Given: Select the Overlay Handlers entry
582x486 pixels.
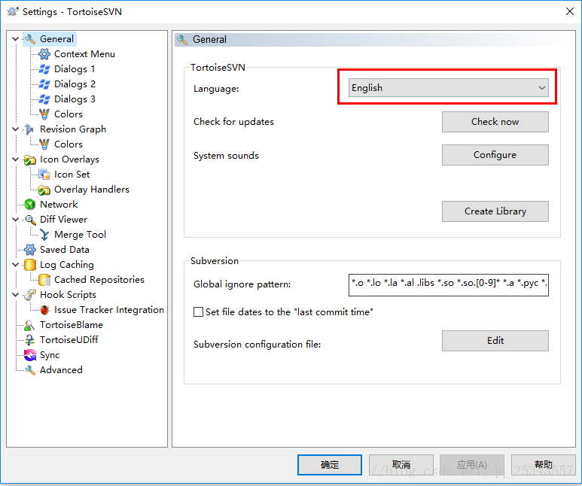Looking at the screenshot, I should [92, 190].
